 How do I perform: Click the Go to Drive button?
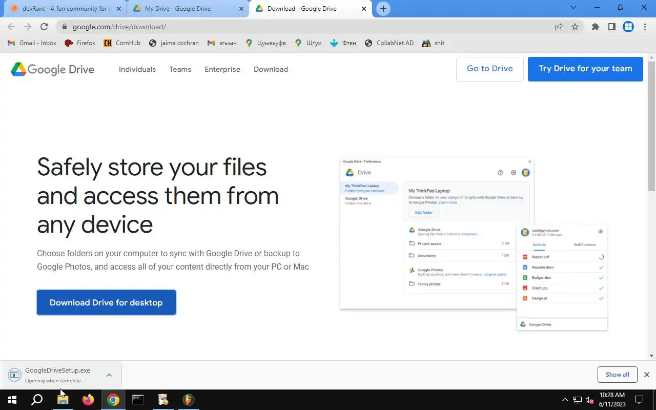(490, 69)
